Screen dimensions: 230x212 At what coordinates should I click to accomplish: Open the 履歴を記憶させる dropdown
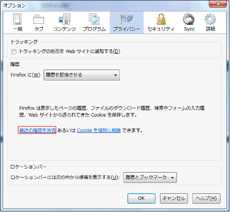(x=82, y=75)
